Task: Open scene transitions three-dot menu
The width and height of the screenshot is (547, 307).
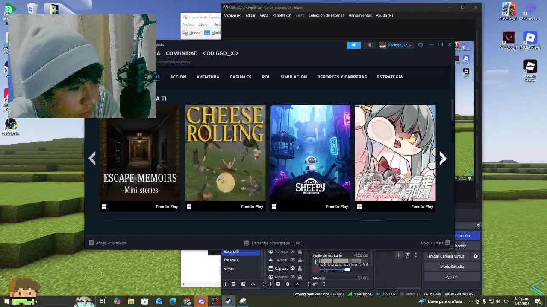Action: pos(416,255)
